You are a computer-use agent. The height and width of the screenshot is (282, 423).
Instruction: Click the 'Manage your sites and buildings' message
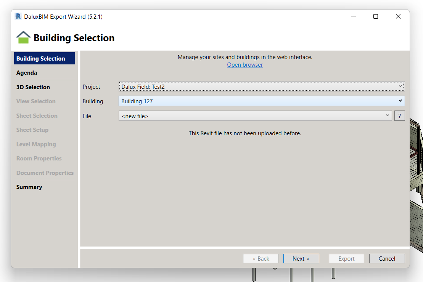pyautogui.click(x=245, y=57)
